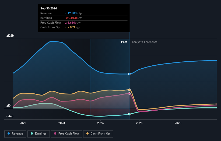Click the blue Revenue data point marker
Image resolution: width=221 pixels, height=141 pixels.
[129, 74]
